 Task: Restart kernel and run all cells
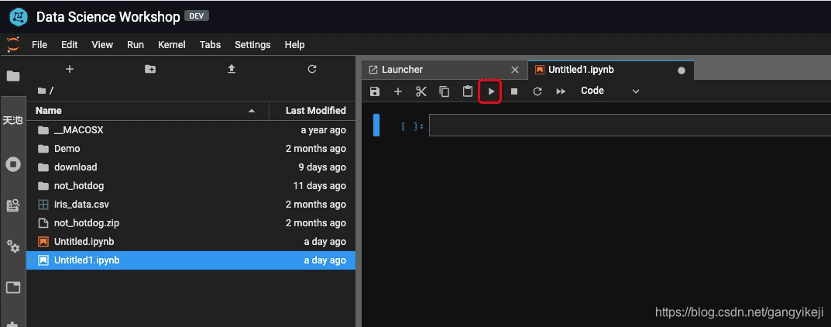coord(561,91)
